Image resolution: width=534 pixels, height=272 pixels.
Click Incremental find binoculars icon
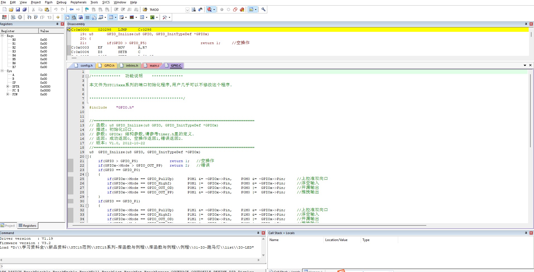click(200, 9)
